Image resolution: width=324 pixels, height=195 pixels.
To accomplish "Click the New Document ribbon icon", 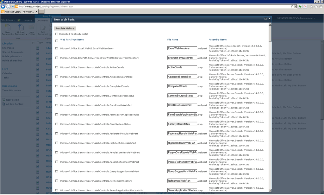I will coord(8,29).
